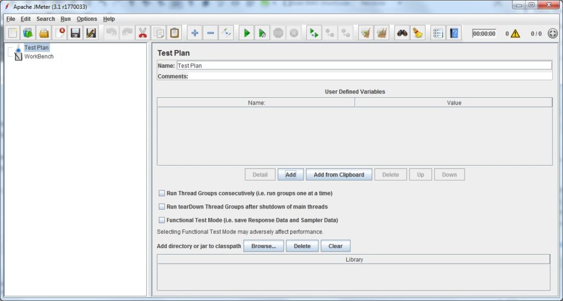
Task: Open the Help menu
Action: pyautogui.click(x=109, y=19)
